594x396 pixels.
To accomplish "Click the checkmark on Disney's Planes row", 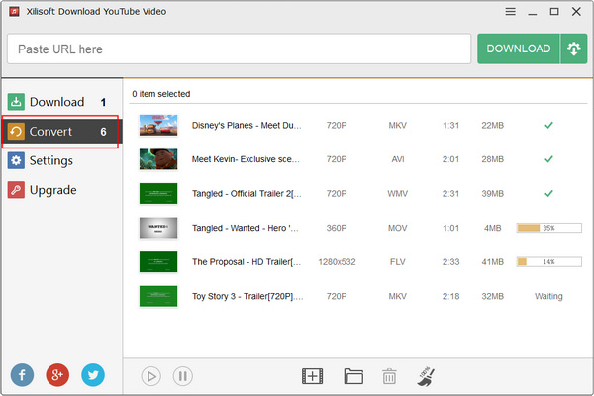I will tap(548, 125).
